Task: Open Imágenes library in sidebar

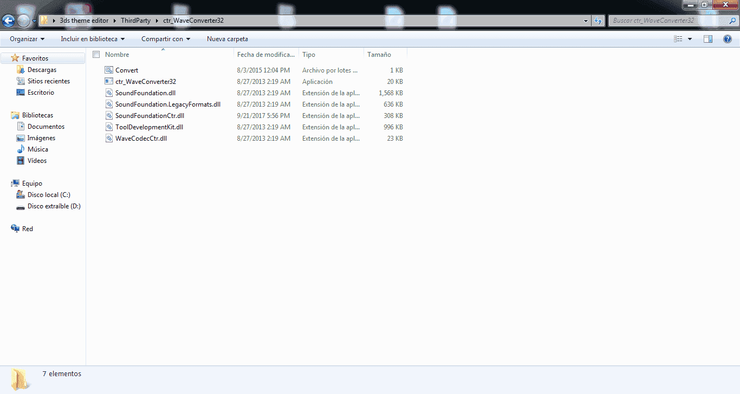Action: coord(41,138)
